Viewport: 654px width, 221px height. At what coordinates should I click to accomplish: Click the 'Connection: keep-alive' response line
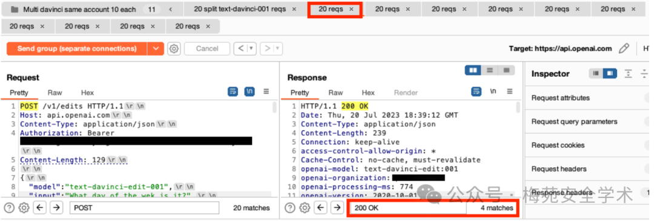350,142
